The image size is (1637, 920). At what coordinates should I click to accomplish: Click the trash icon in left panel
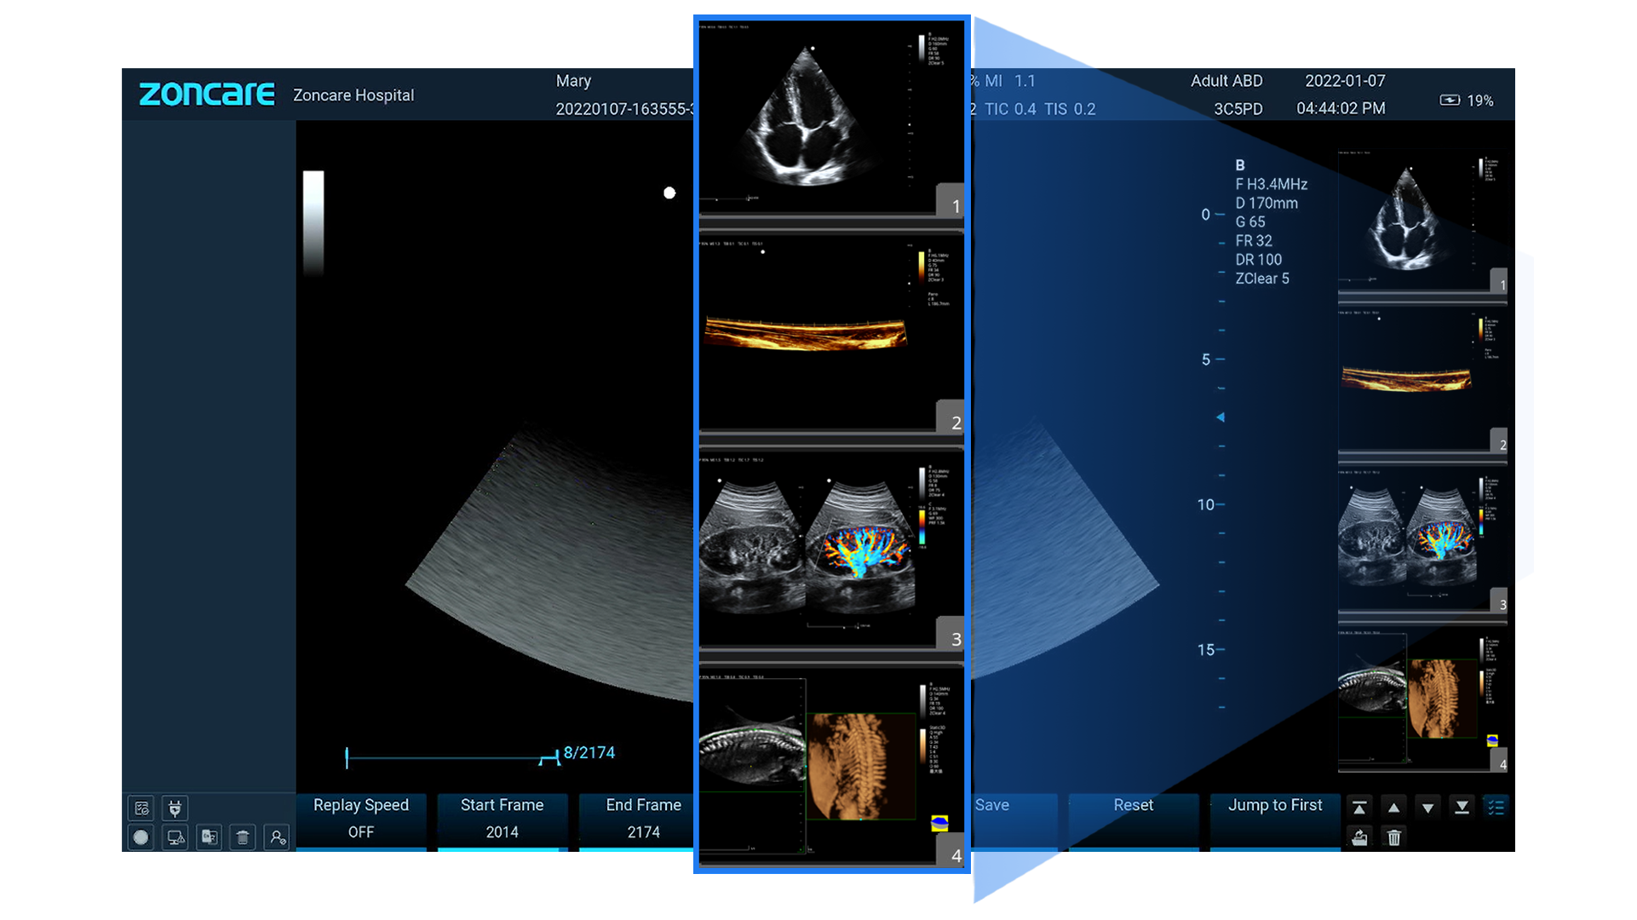[x=243, y=837]
